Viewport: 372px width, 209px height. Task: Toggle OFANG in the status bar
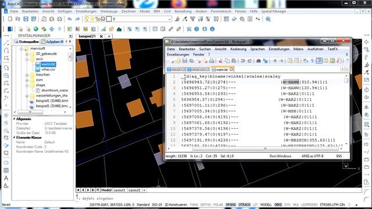[231, 205]
